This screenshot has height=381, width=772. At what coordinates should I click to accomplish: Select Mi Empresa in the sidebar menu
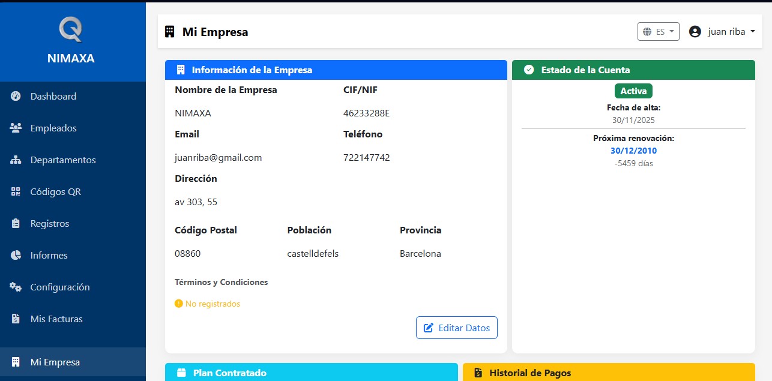click(x=54, y=362)
